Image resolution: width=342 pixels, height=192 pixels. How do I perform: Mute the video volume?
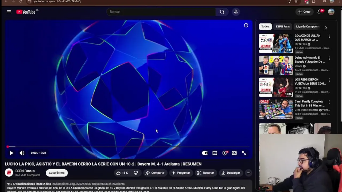pyautogui.click(x=22, y=153)
